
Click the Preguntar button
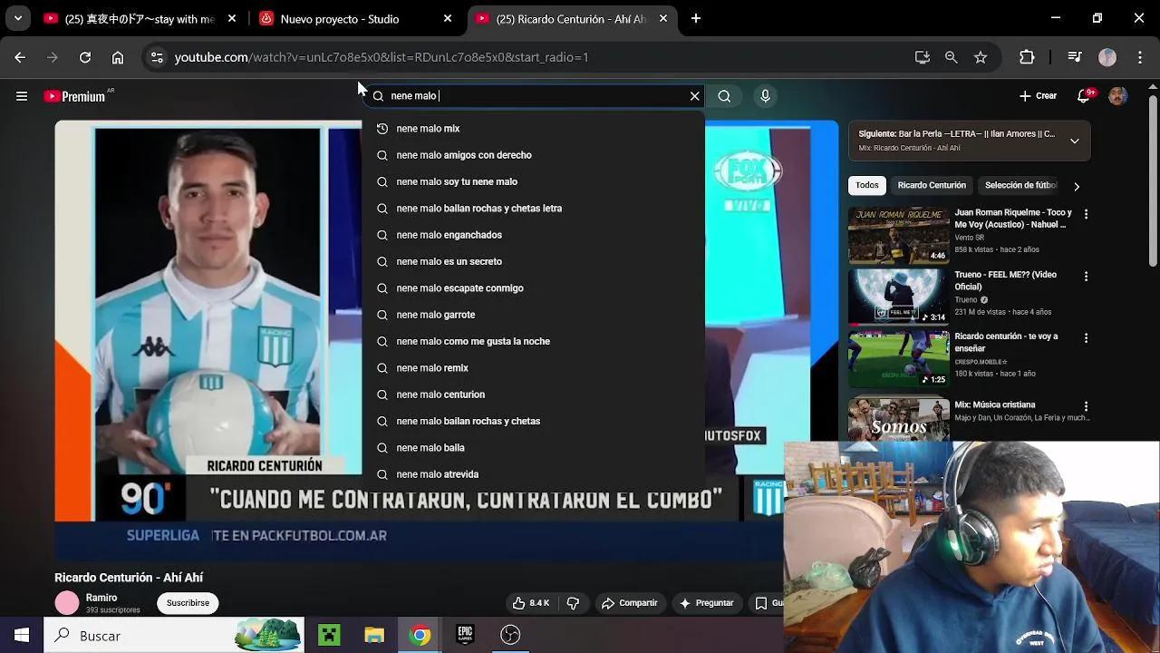pos(706,603)
